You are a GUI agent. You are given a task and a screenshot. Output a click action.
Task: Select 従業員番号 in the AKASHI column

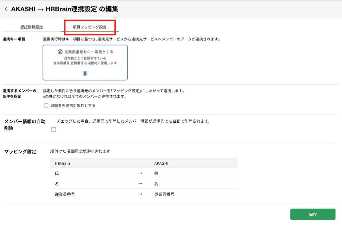coord(164,194)
